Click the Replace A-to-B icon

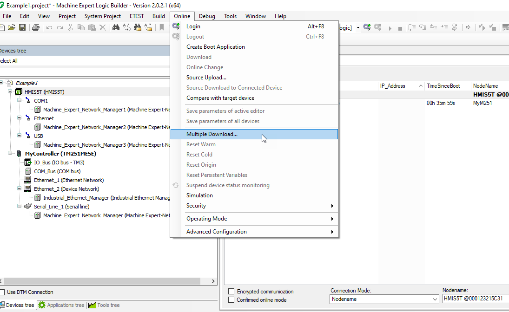pos(126,27)
